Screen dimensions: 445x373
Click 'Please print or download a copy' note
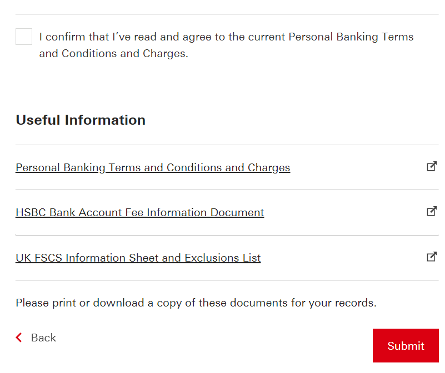pos(196,303)
